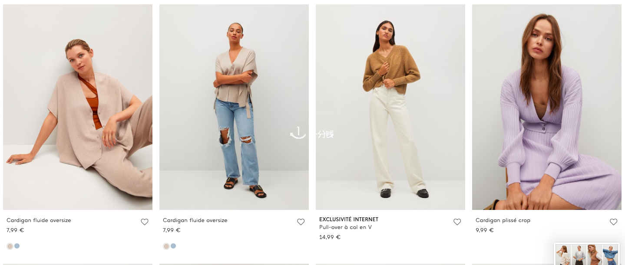The image size is (625, 265).
Task: Select beige swatch under the seated-model cardigan
Action: tap(10, 246)
